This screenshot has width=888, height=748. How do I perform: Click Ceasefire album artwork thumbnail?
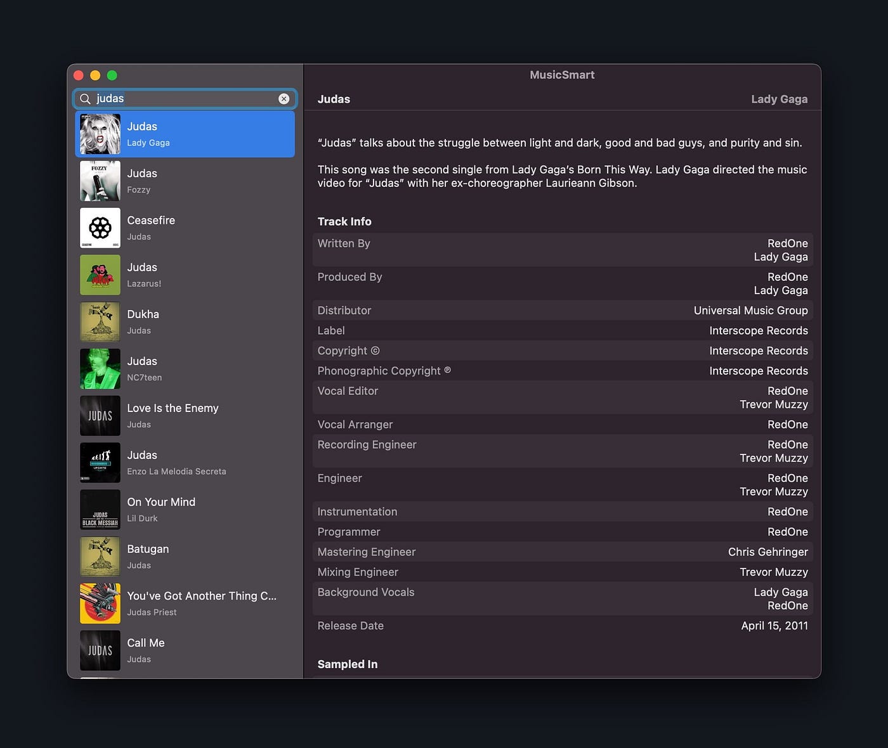pos(100,228)
